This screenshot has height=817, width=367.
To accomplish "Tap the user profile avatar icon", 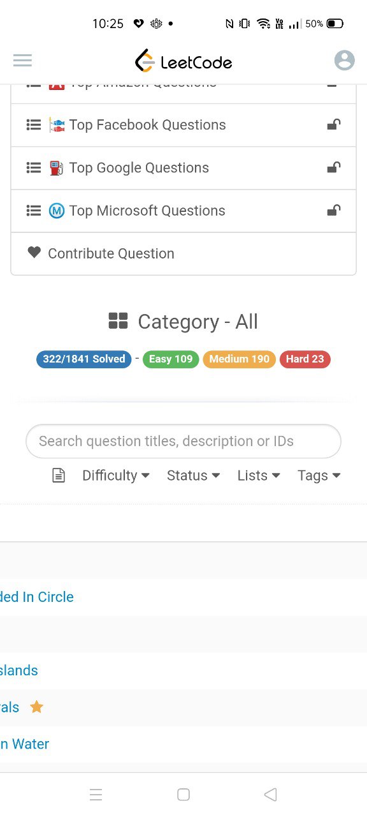I will tap(345, 61).
